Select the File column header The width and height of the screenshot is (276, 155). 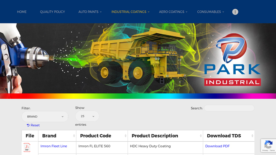point(30,136)
